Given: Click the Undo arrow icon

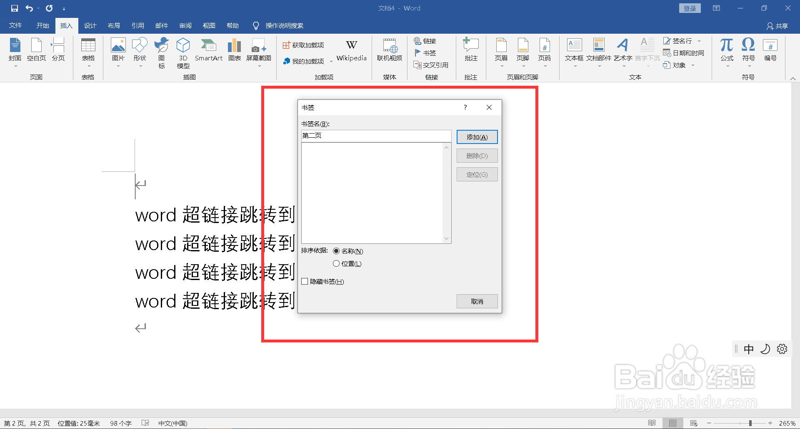Looking at the screenshot, I should pos(29,8).
